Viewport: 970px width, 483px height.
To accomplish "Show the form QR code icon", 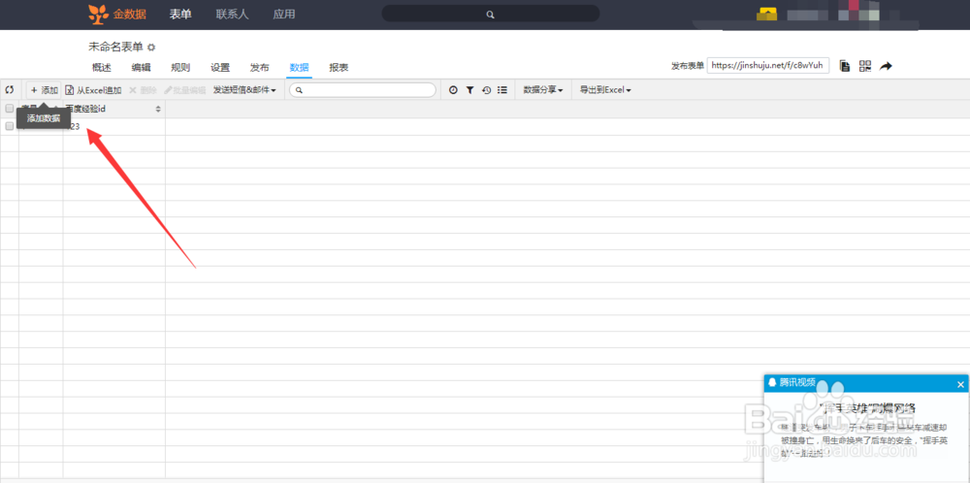I will click(865, 66).
